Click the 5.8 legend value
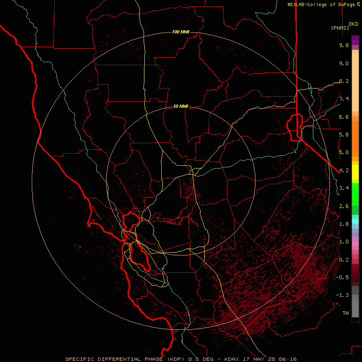This screenshot has width=362, height=362. coord(344,135)
